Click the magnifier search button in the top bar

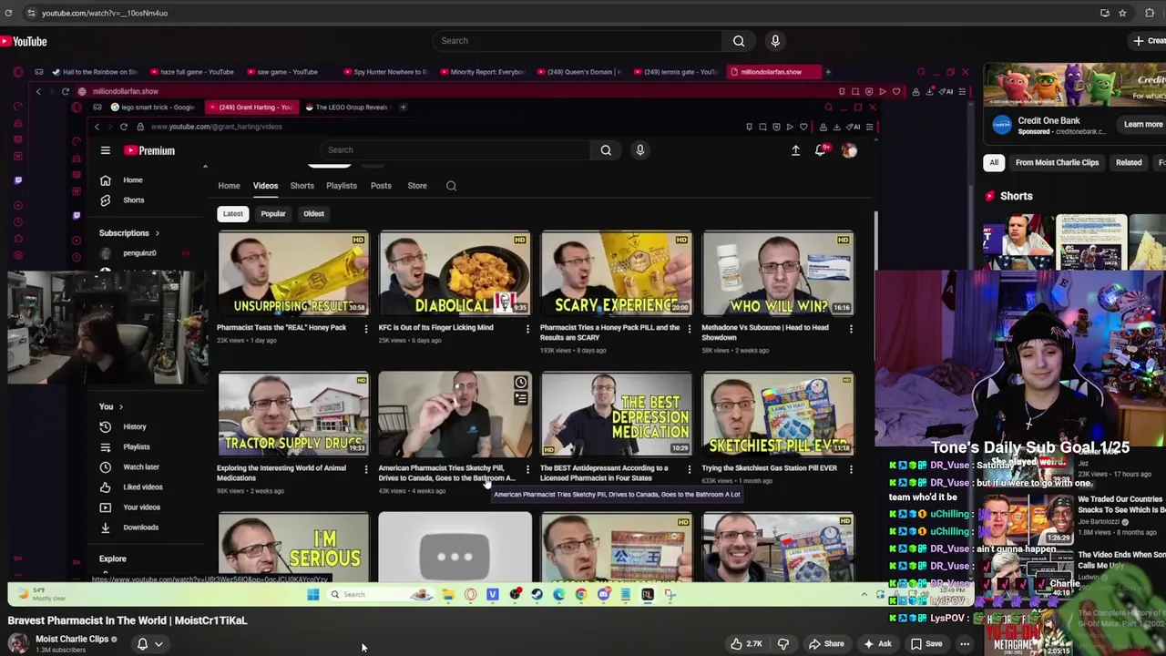(x=739, y=41)
